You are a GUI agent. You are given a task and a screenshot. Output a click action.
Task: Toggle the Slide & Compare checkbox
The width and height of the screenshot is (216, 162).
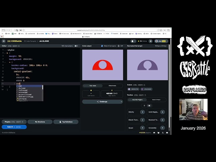click(102, 46)
